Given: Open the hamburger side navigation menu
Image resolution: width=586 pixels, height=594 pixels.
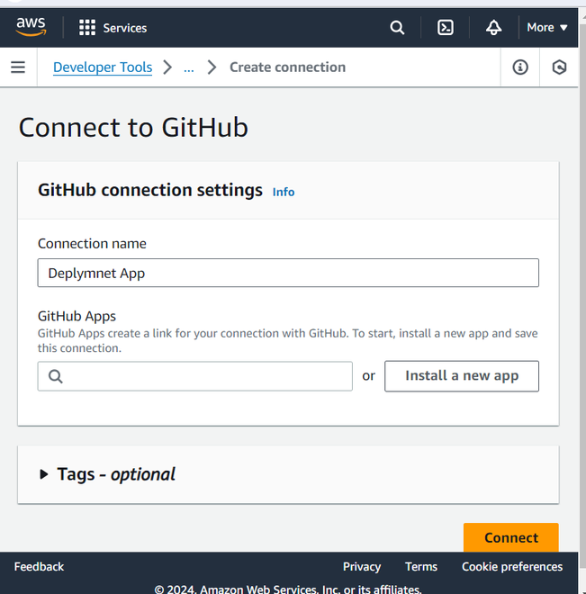Looking at the screenshot, I should point(18,67).
